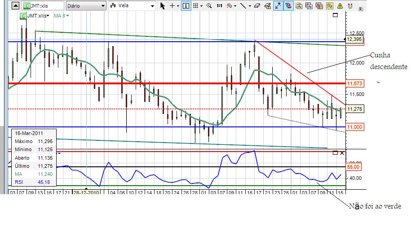Click the yellow warning alert icon

click(340, 6)
